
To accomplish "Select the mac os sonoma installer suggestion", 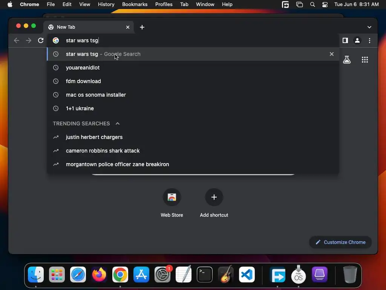I will pos(193,95).
